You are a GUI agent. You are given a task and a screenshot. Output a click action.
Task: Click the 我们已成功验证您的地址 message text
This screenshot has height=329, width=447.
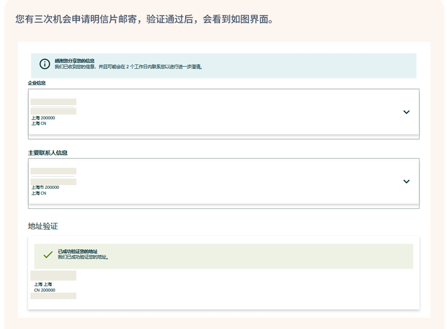click(83, 257)
